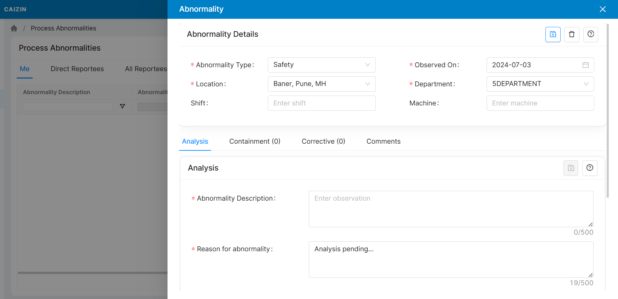Click the Process Abnormalities breadcrumb link
This screenshot has height=299, width=618.
(x=63, y=28)
